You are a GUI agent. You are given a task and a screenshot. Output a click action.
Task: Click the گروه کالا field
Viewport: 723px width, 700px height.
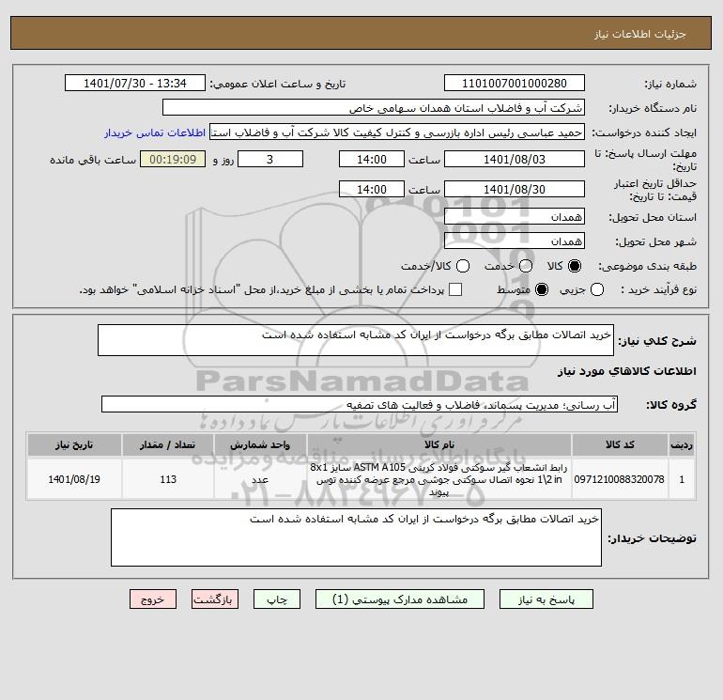click(360, 405)
